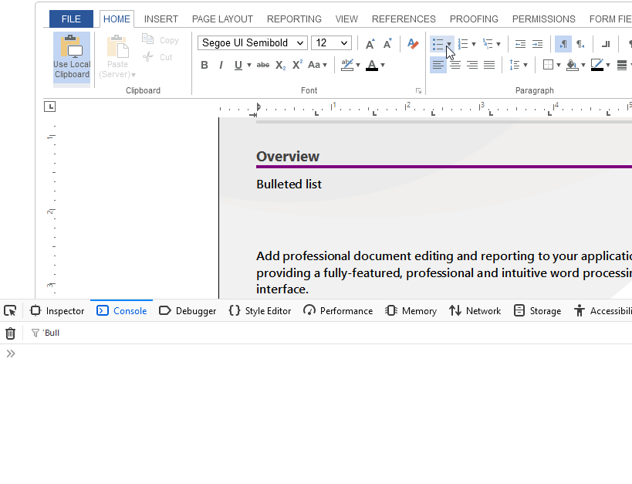Viewport: 632px width, 484px height.
Task: Click the Use Local Clipboard button
Action: 72,57
